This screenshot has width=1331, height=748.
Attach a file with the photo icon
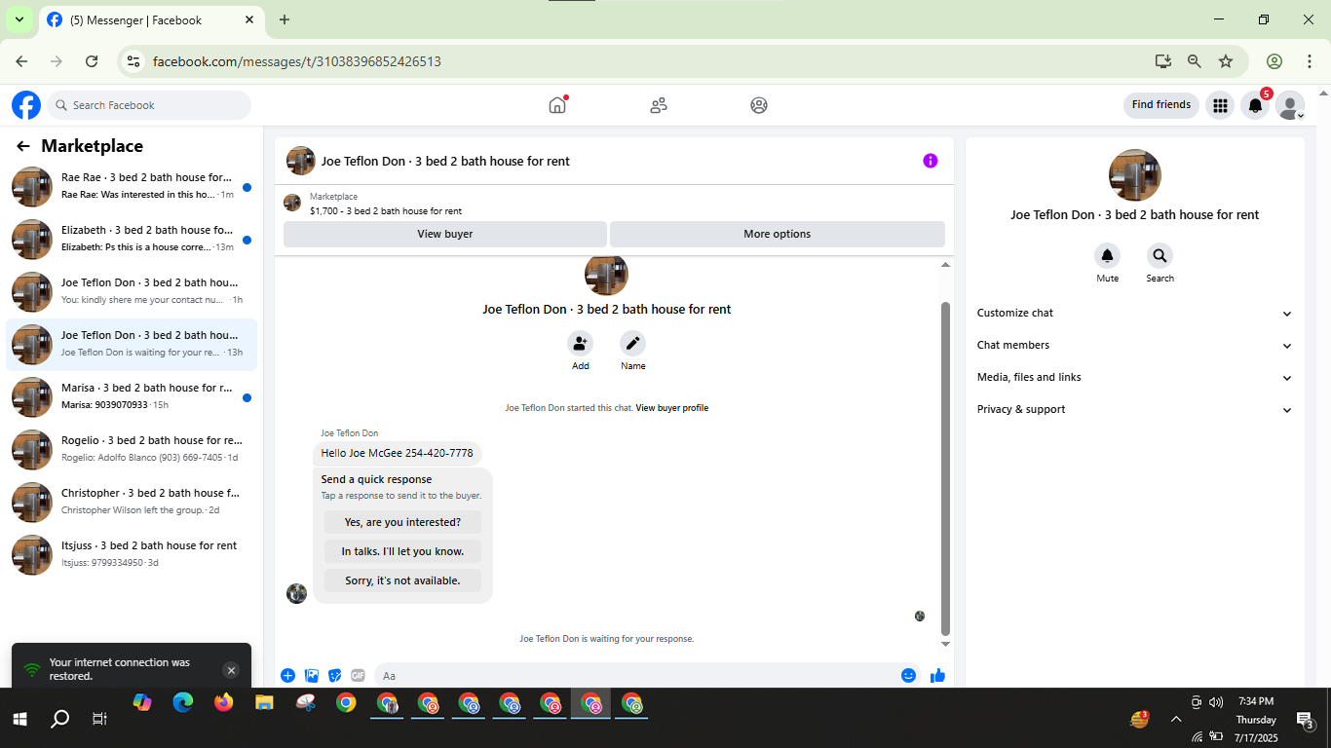tap(312, 676)
